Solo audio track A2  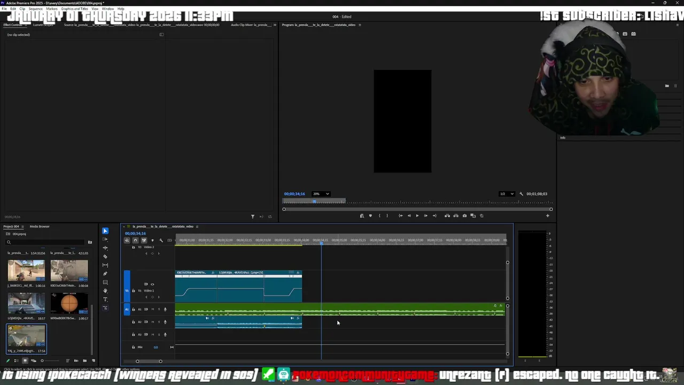pyautogui.click(x=159, y=322)
